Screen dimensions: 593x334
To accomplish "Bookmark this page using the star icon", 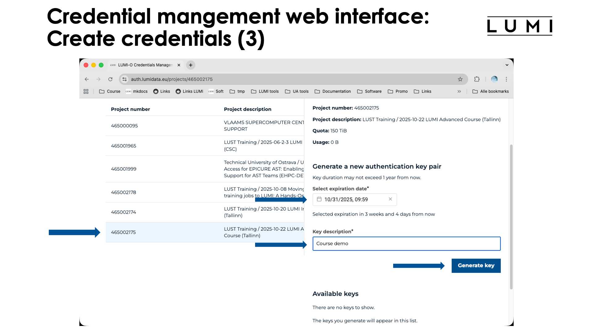I will [460, 79].
